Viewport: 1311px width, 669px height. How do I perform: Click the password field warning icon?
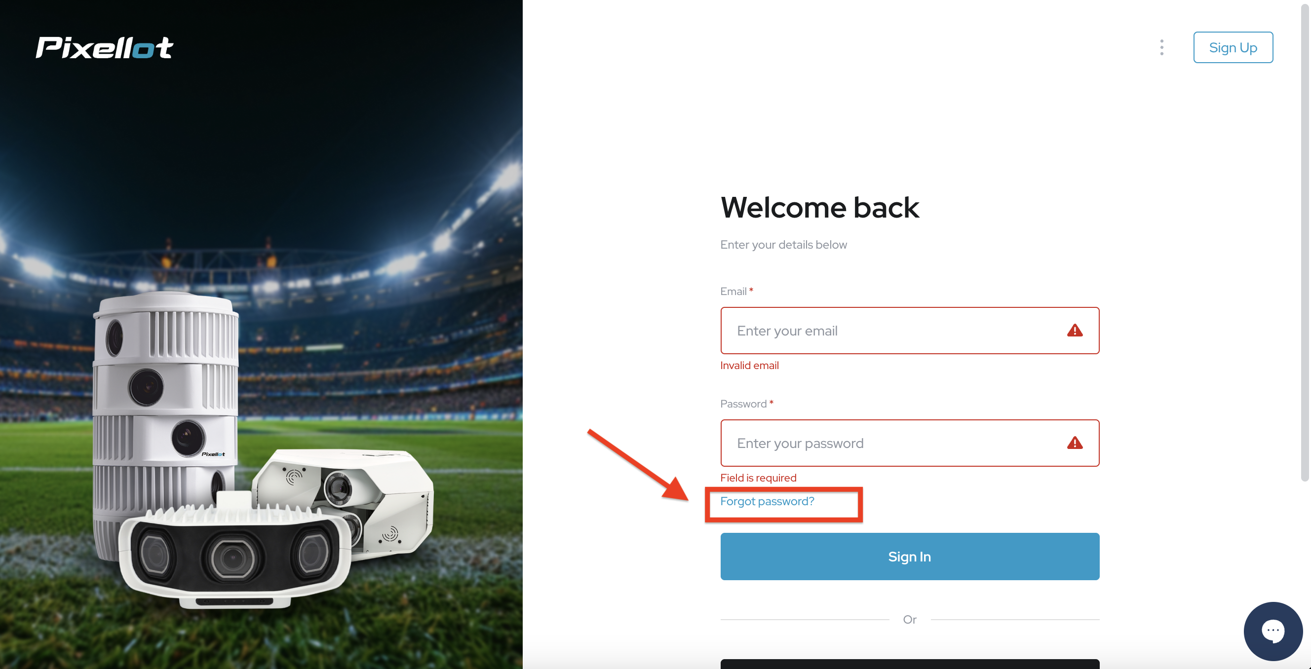tap(1075, 443)
